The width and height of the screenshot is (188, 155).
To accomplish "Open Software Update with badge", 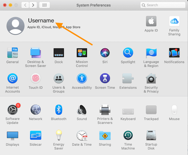I will point(13,110).
